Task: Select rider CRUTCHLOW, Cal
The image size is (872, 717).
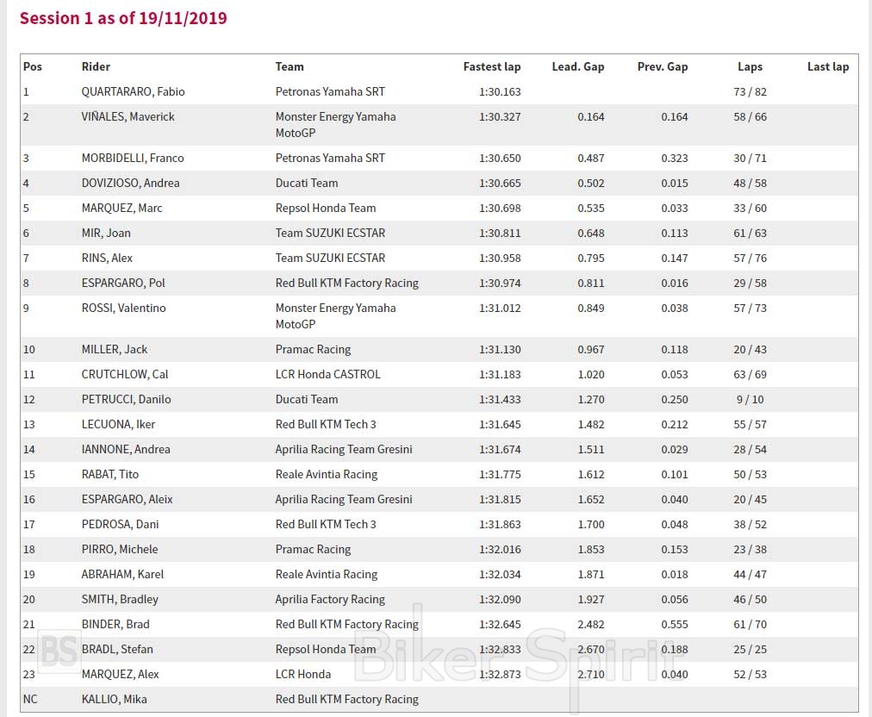Action: click(x=125, y=374)
